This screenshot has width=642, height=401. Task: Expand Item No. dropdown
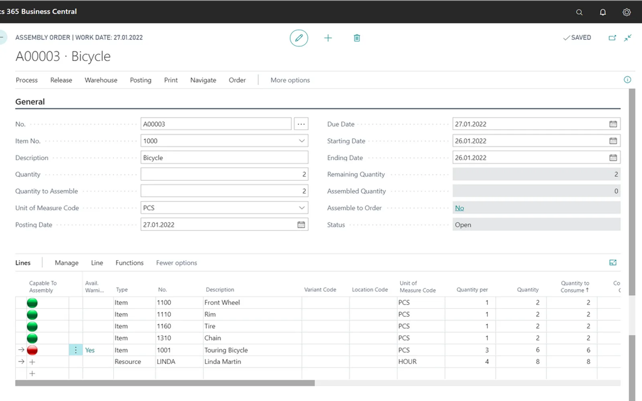[x=301, y=141]
